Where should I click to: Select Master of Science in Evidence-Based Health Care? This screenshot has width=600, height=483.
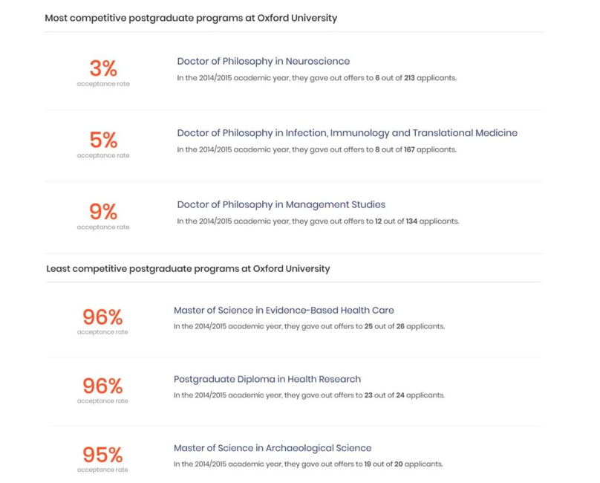pos(284,311)
